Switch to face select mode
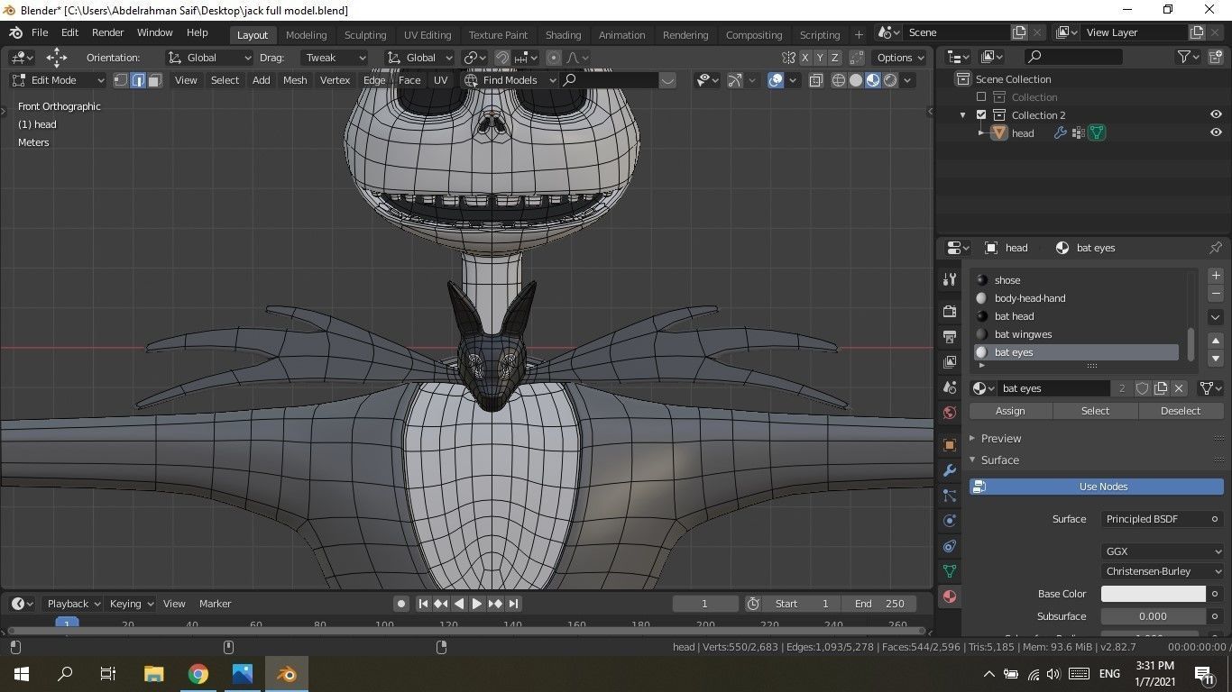This screenshot has width=1232, height=692. coord(154,80)
